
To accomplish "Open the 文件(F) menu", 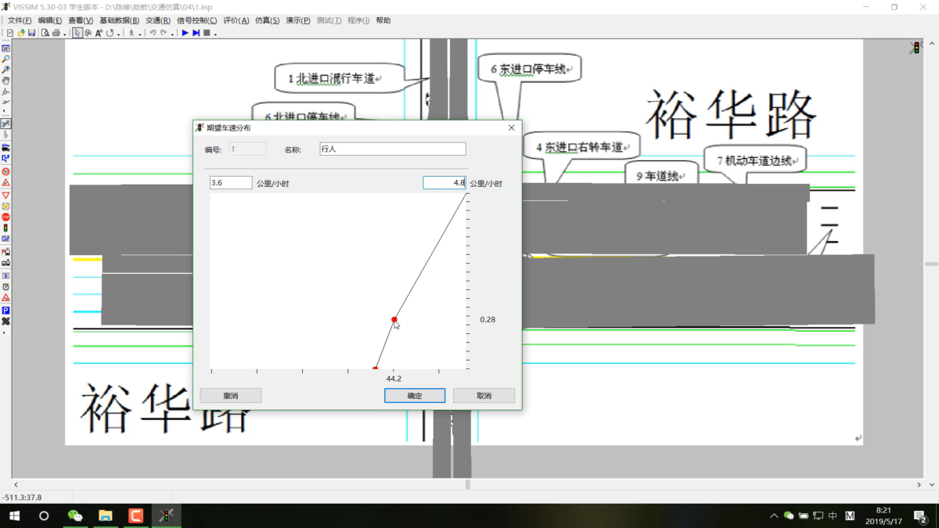I will [x=20, y=20].
